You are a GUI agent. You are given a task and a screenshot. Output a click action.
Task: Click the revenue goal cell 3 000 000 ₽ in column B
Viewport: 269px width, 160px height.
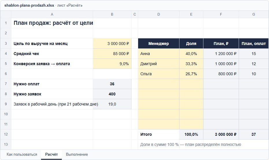(x=112, y=44)
